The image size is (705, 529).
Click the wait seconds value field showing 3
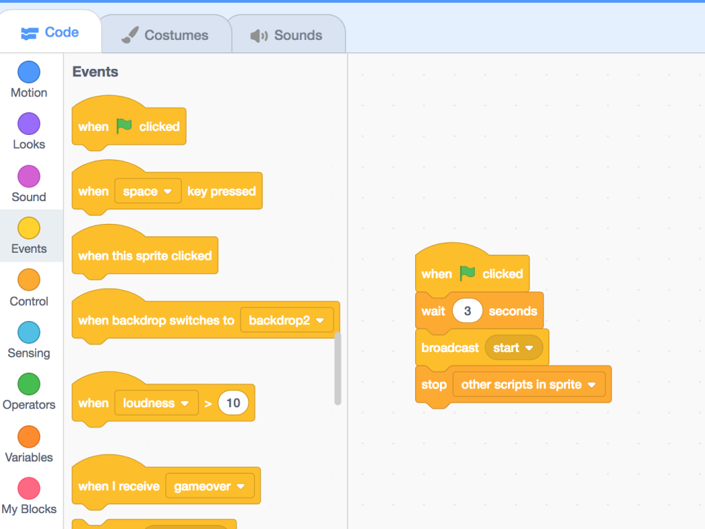467,311
